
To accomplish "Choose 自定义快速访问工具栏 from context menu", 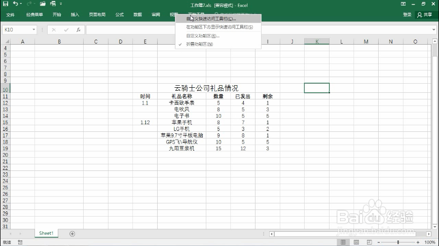I will point(218,19).
